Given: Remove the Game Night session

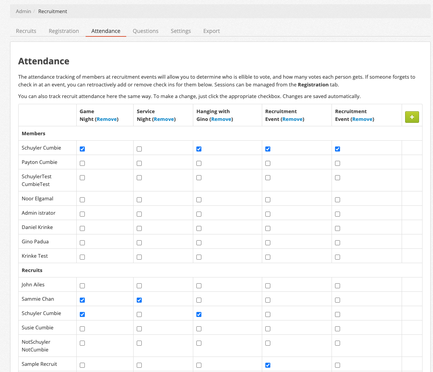Looking at the screenshot, I should 107,119.
